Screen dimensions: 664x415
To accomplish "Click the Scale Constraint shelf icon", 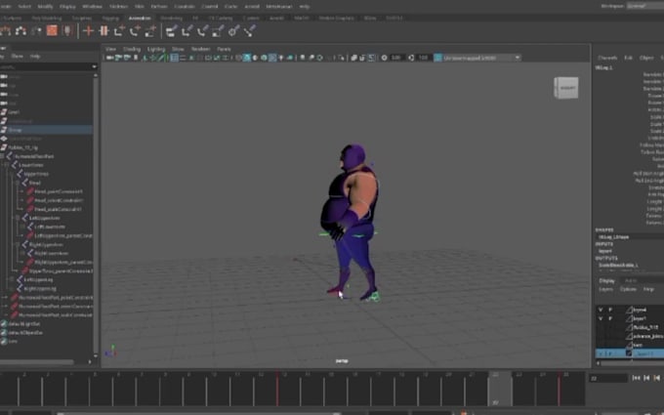I will click(x=218, y=30).
